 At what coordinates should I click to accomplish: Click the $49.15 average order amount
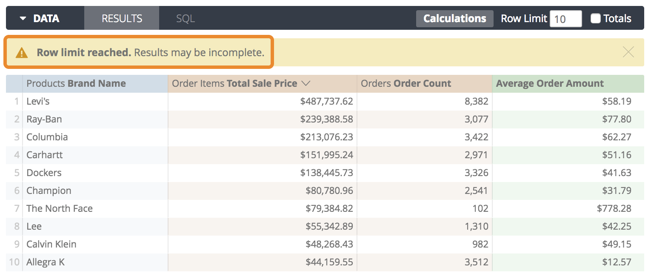[x=617, y=244]
